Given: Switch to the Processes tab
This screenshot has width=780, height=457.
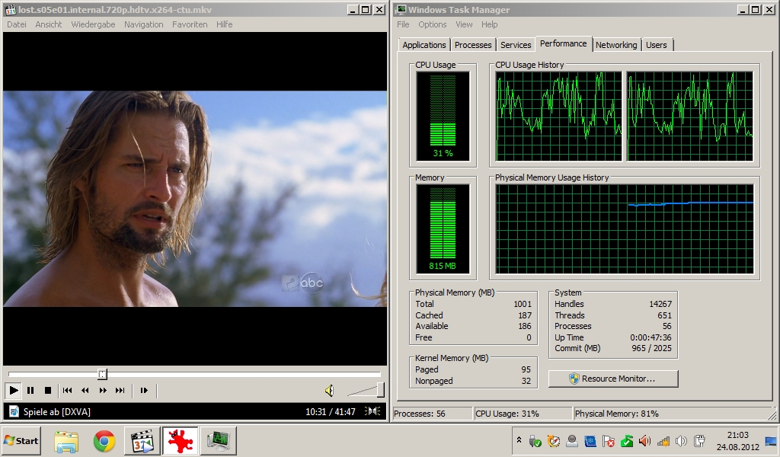Looking at the screenshot, I should pyautogui.click(x=473, y=45).
